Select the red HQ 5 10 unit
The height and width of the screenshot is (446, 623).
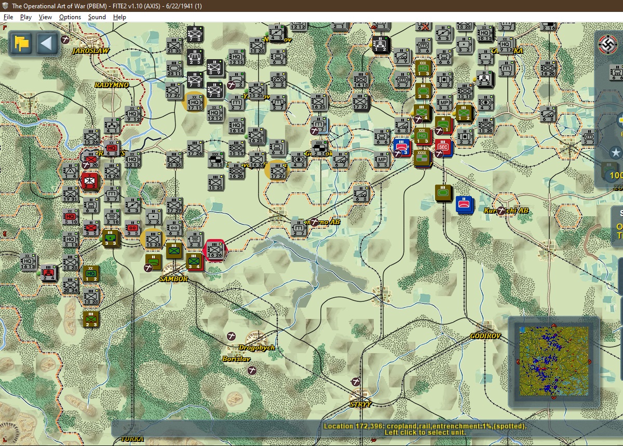pyautogui.click(x=71, y=217)
